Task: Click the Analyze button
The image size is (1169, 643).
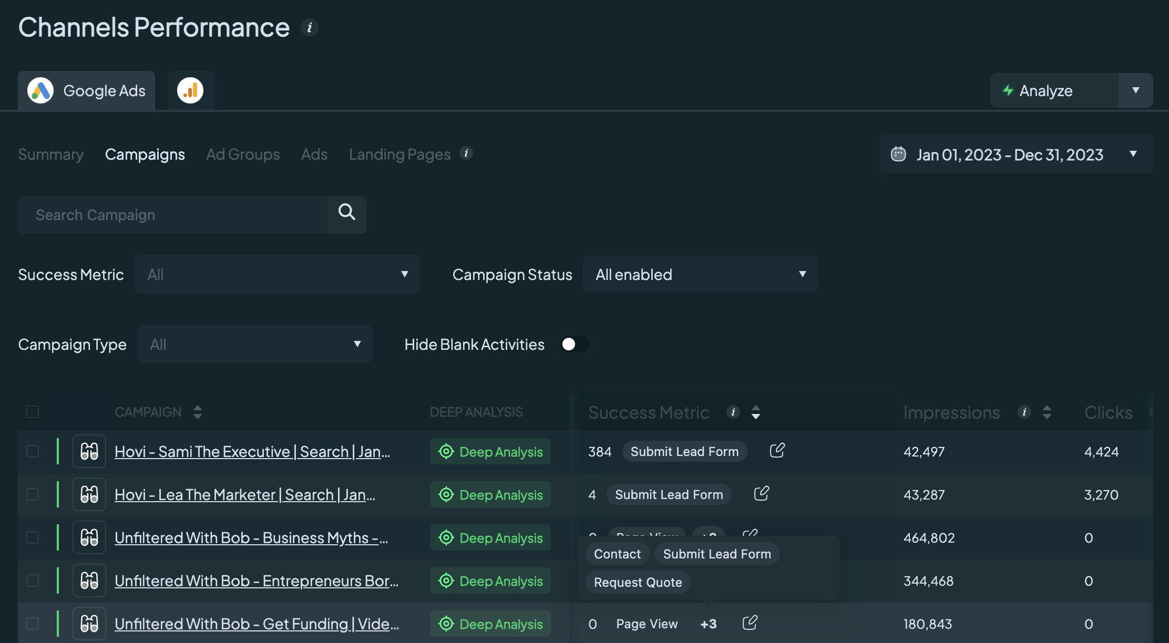Action: pyautogui.click(x=1054, y=90)
